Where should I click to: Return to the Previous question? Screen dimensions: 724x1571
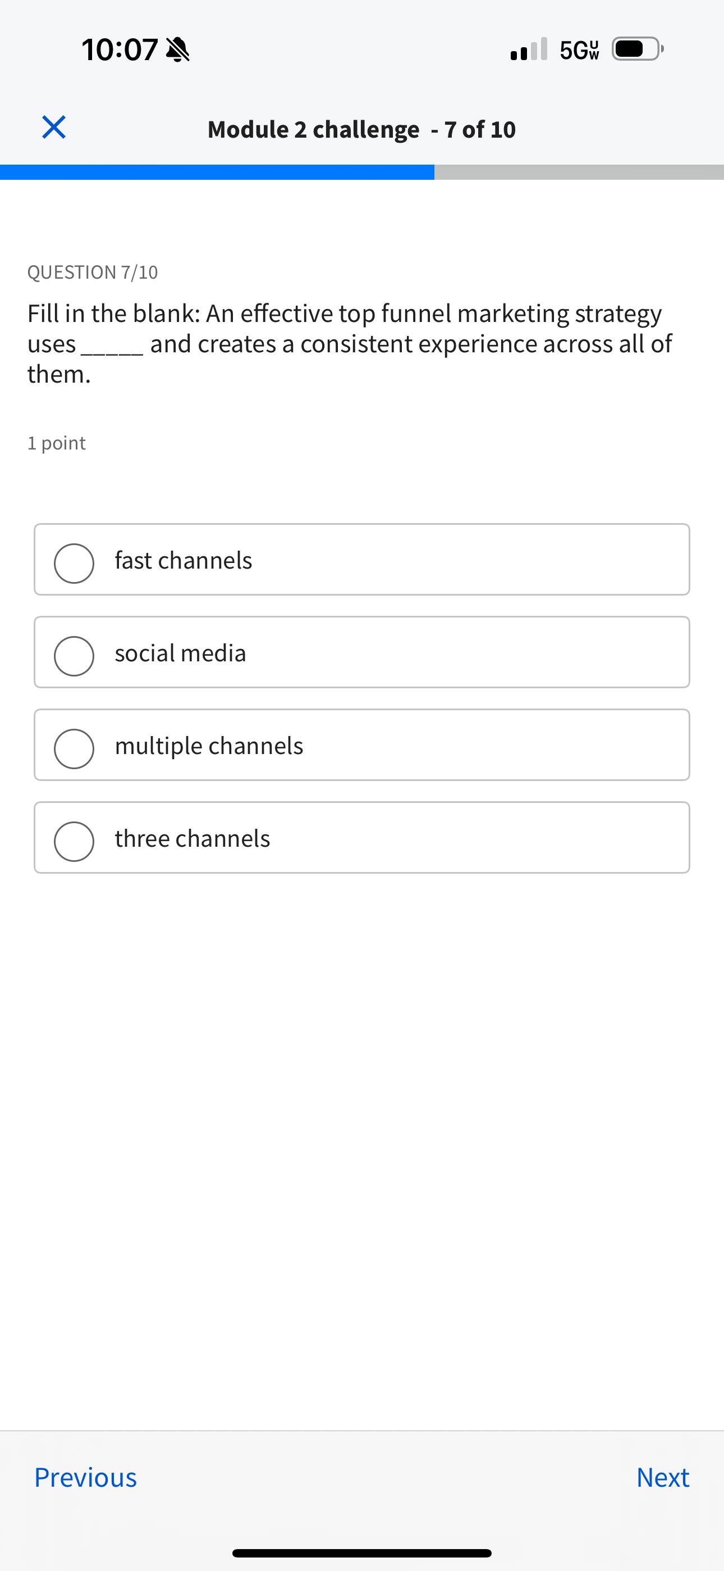pyautogui.click(x=85, y=1478)
